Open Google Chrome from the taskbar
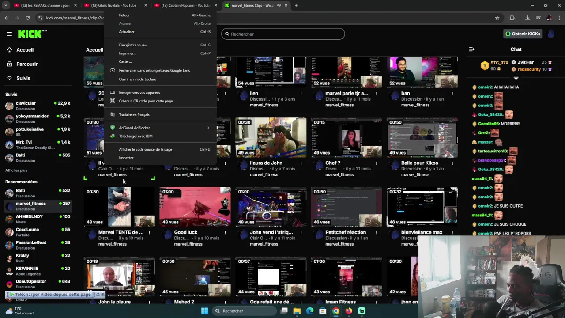565x318 pixels. (x=336, y=311)
